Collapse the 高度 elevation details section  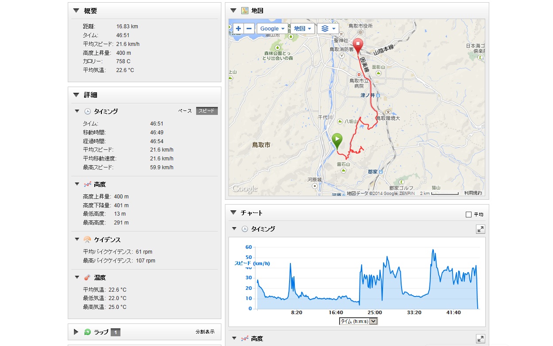pos(76,184)
